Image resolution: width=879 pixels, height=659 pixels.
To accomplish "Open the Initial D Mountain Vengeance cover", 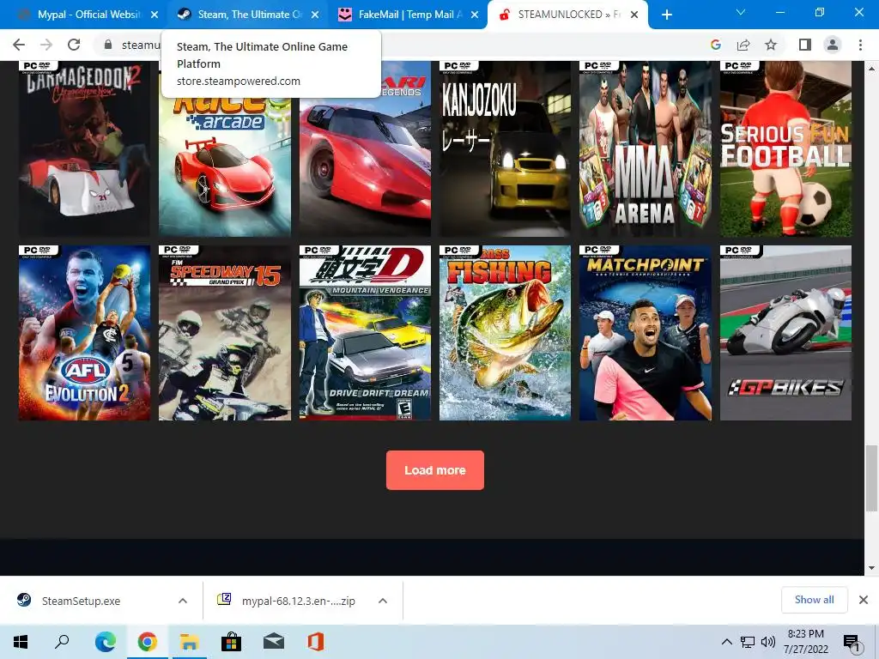I will (365, 333).
